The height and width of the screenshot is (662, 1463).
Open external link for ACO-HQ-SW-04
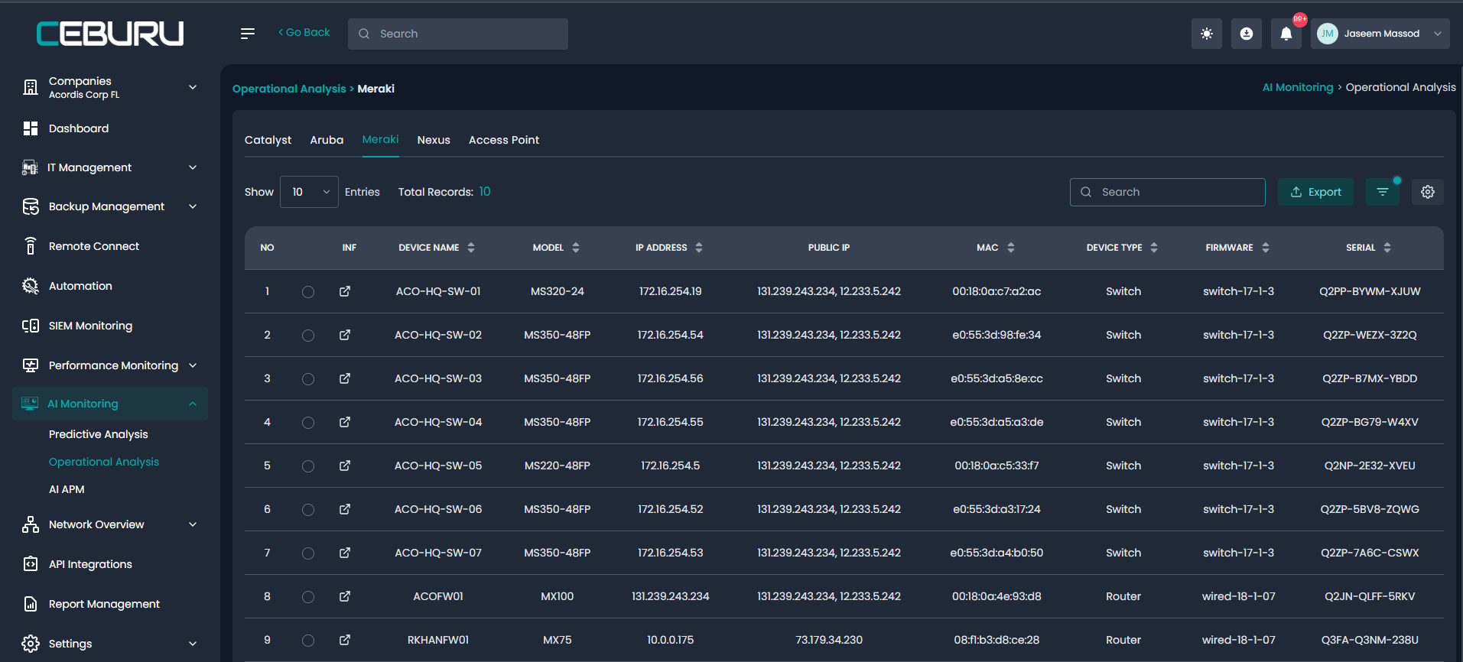(345, 422)
